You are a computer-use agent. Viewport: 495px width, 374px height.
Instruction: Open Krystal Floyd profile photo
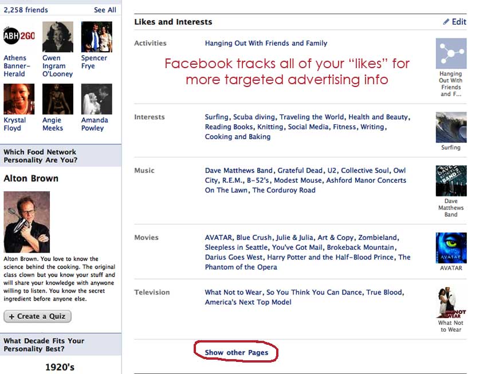[19, 99]
